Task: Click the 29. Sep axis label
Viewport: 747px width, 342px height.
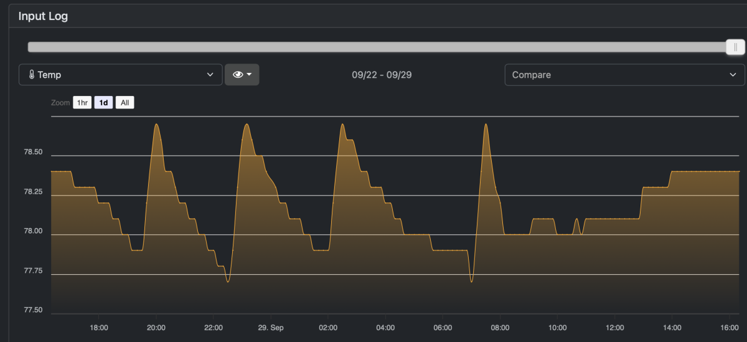Action: [270, 328]
